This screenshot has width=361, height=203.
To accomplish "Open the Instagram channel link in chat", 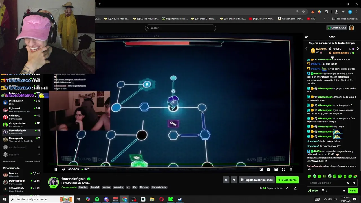I will click(x=331, y=159).
